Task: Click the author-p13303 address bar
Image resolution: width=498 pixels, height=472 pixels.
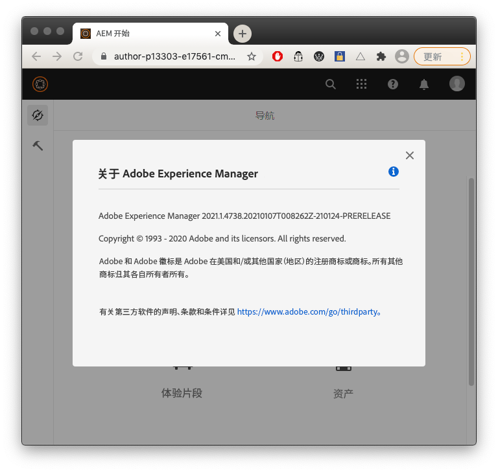Action: tap(174, 56)
